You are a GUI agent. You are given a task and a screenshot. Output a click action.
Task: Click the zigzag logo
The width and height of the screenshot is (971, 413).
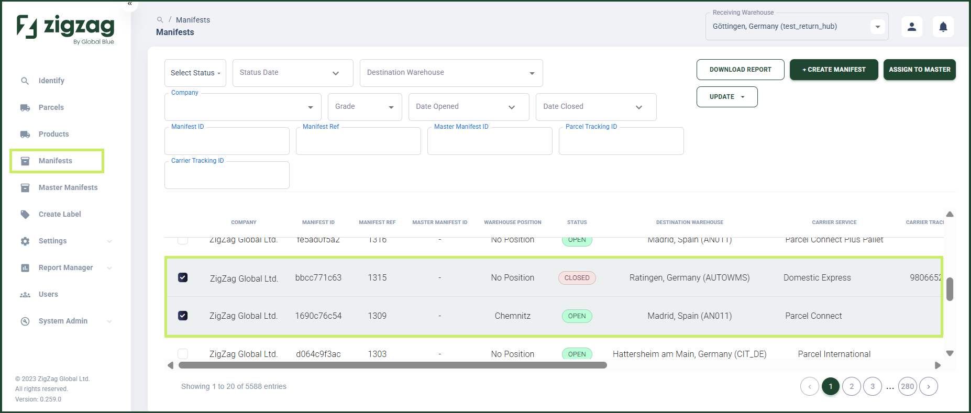click(65, 29)
